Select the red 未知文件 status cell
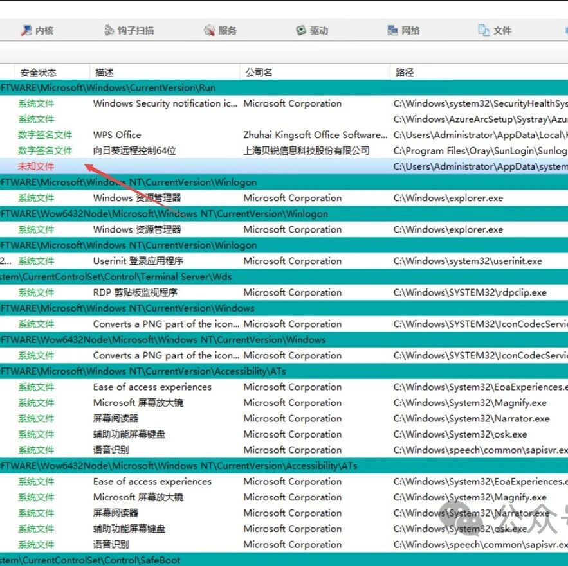The width and height of the screenshot is (568, 566). pyautogui.click(x=36, y=166)
